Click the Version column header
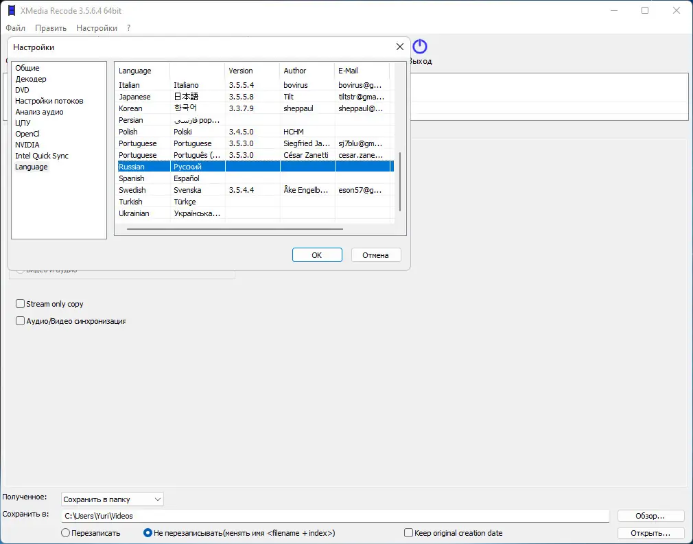This screenshot has width=693, height=544. click(252, 71)
